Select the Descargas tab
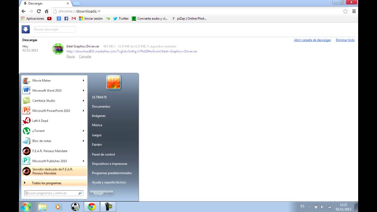 tap(46, 4)
